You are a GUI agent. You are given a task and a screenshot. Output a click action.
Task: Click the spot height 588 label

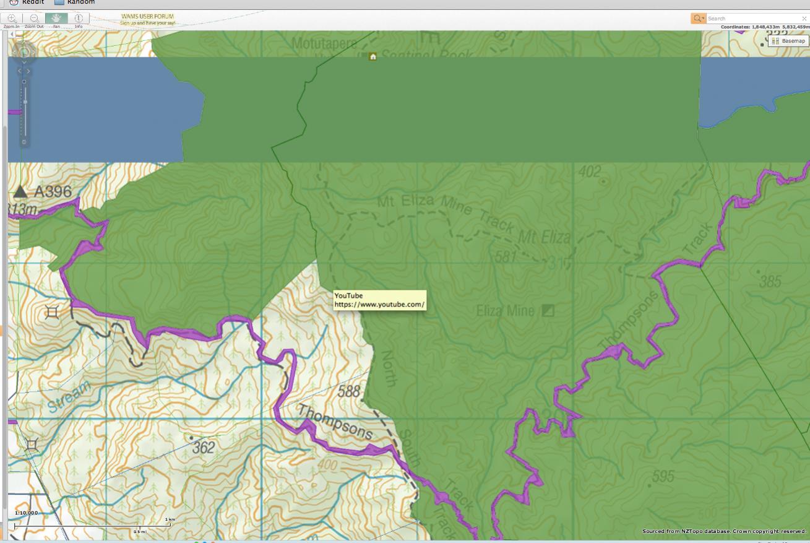349,391
